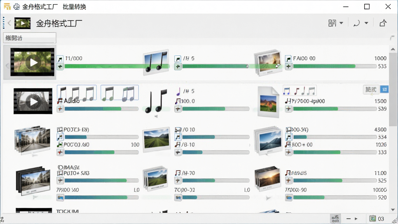398x224 pixels.
Task: Click the music note icon beside "T1/000"
Action: [x=60, y=59]
